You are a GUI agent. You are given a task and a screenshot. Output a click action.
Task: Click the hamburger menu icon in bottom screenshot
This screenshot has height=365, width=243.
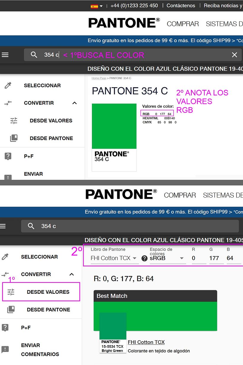pyautogui.click(x=3, y=226)
